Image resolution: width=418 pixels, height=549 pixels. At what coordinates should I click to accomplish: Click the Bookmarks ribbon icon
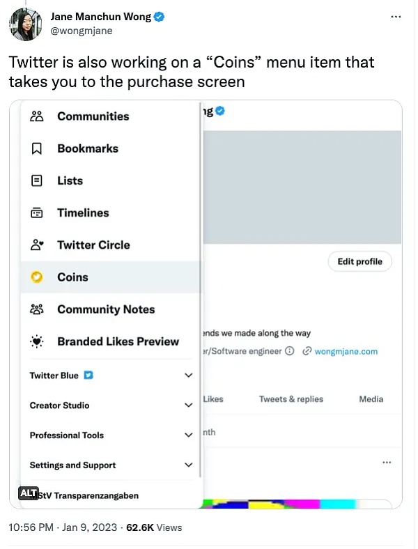(x=37, y=148)
